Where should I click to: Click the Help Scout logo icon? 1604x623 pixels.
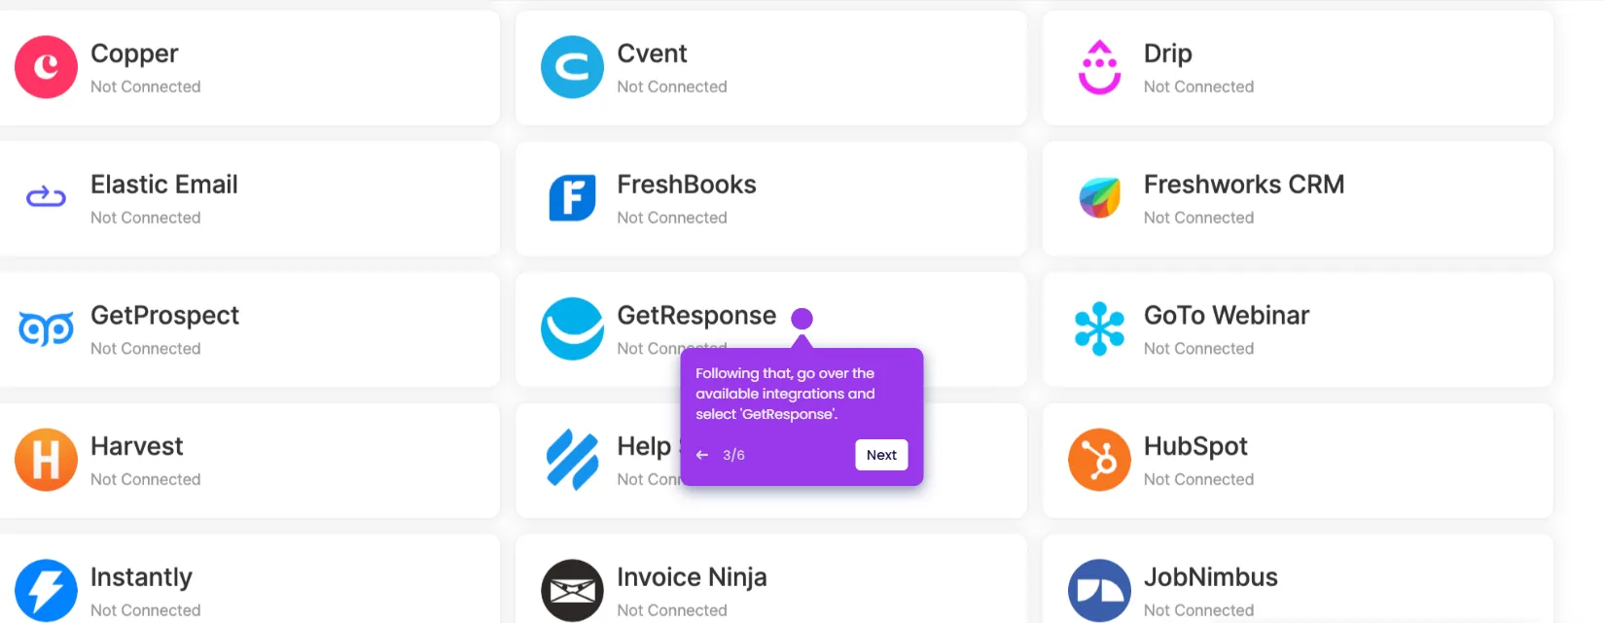pos(572,460)
